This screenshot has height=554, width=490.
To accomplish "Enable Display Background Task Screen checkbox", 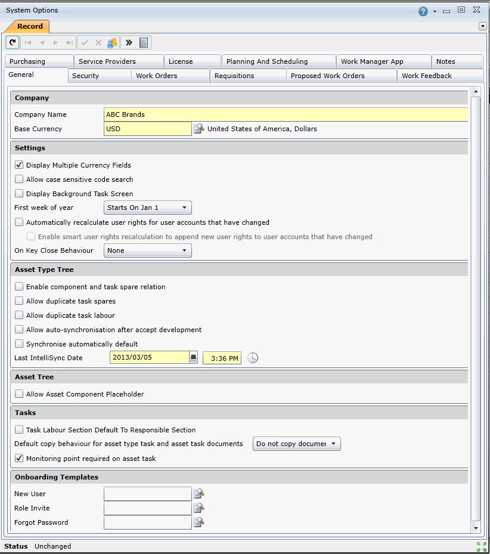I will click(x=19, y=193).
